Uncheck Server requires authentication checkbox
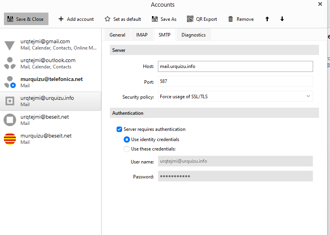 [119, 129]
